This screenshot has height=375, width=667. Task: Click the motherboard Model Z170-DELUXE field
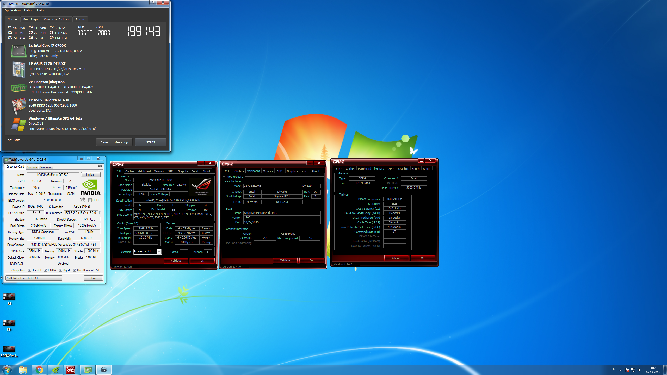tap(268, 185)
